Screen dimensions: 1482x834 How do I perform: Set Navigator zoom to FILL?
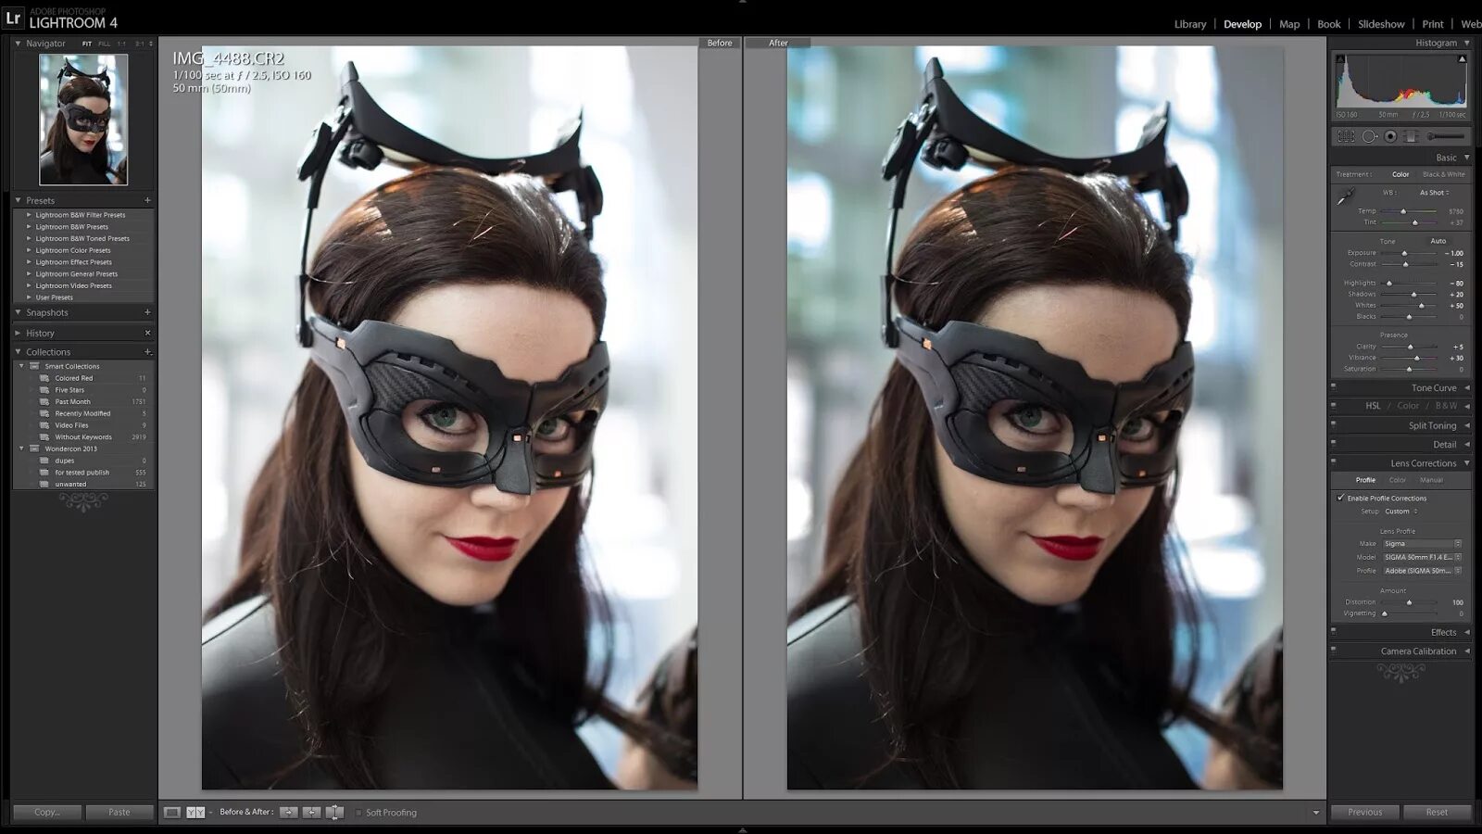click(104, 44)
